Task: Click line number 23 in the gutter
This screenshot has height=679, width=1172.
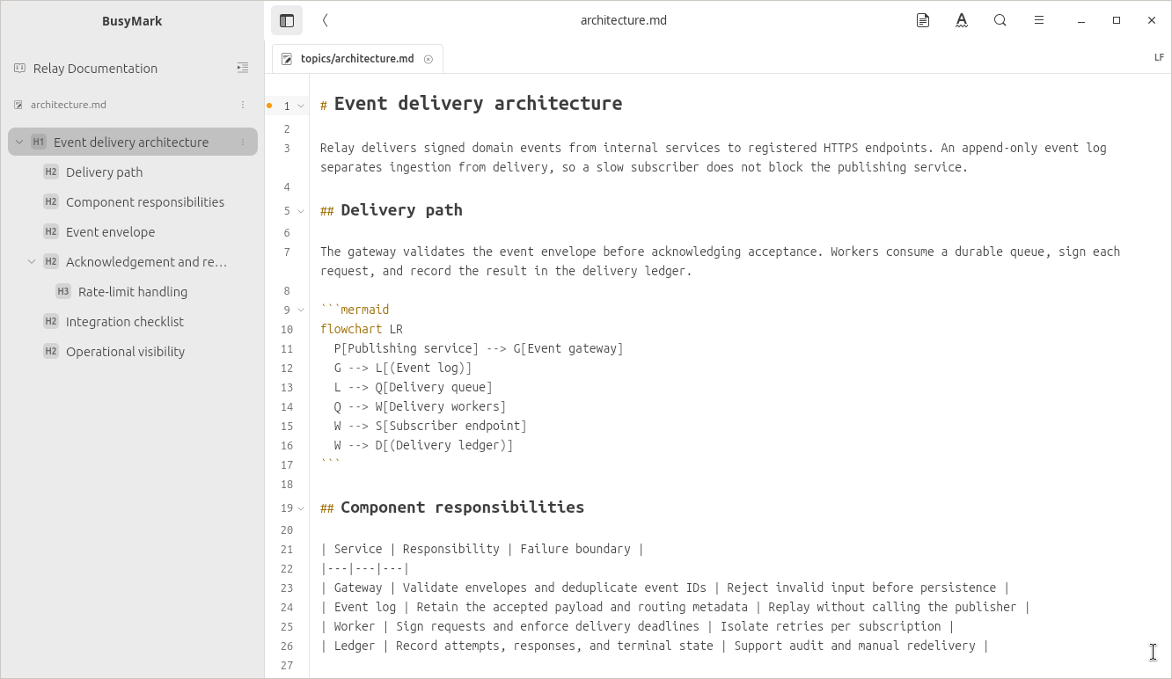Action: (287, 588)
